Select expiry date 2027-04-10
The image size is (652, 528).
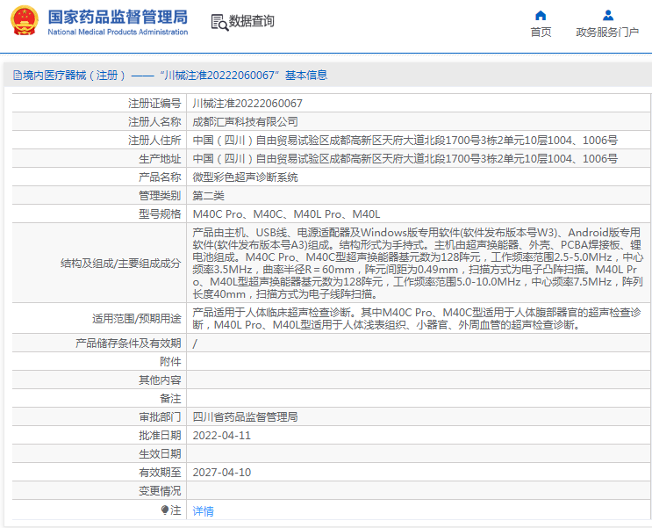[x=222, y=472]
